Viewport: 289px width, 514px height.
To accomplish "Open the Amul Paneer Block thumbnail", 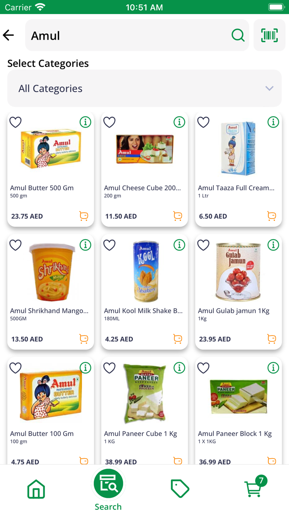I will click(x=238, y=393).
